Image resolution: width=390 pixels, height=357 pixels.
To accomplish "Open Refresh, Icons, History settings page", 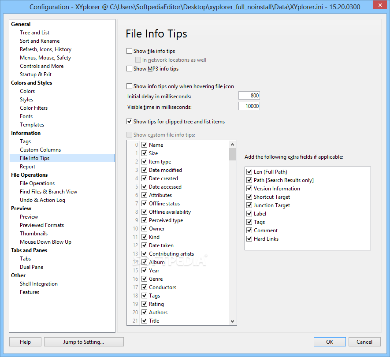I will click(x=45, y=49).
